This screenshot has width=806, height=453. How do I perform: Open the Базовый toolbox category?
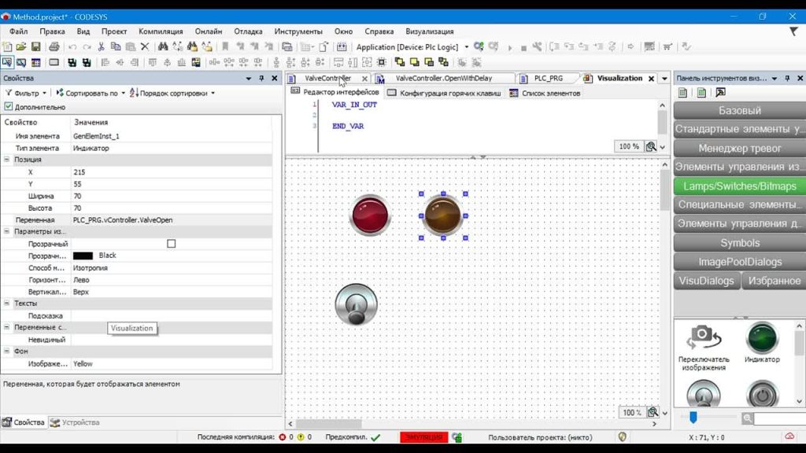coord(739,110)
